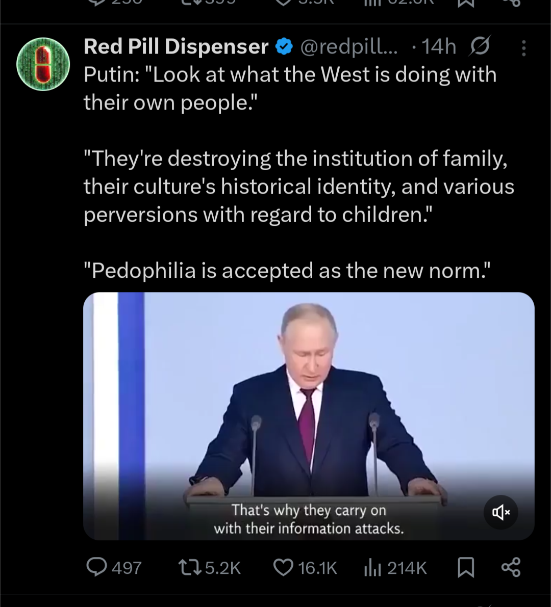The height and width of the screenshot is (607, 551).
Task: Tap the Red Pill Dispenser display name
Action: (x=176, y=47)
